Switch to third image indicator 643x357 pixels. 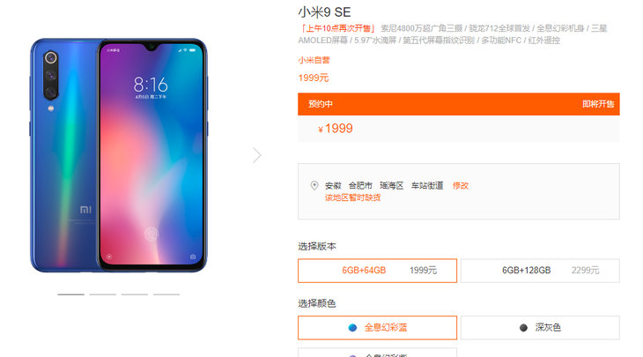pyautogui.click(x=135, y=294)
